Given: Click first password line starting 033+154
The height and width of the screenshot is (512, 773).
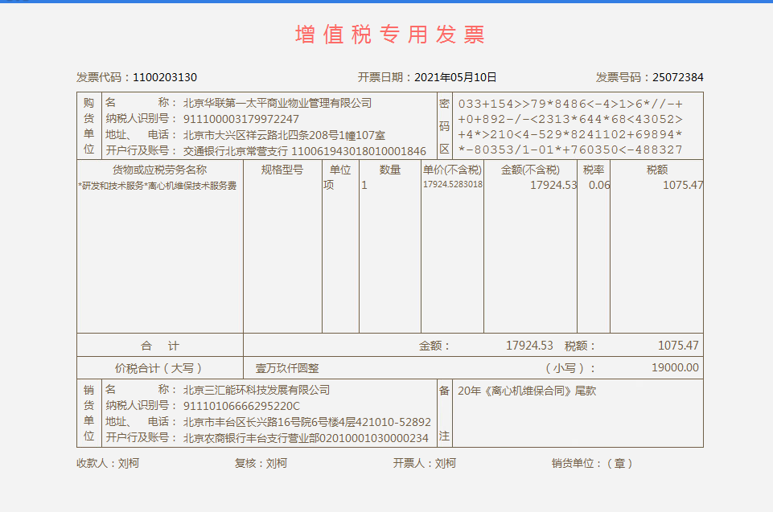Looking at the screenshot, I should pyautogui.click(x=570, y=104).
